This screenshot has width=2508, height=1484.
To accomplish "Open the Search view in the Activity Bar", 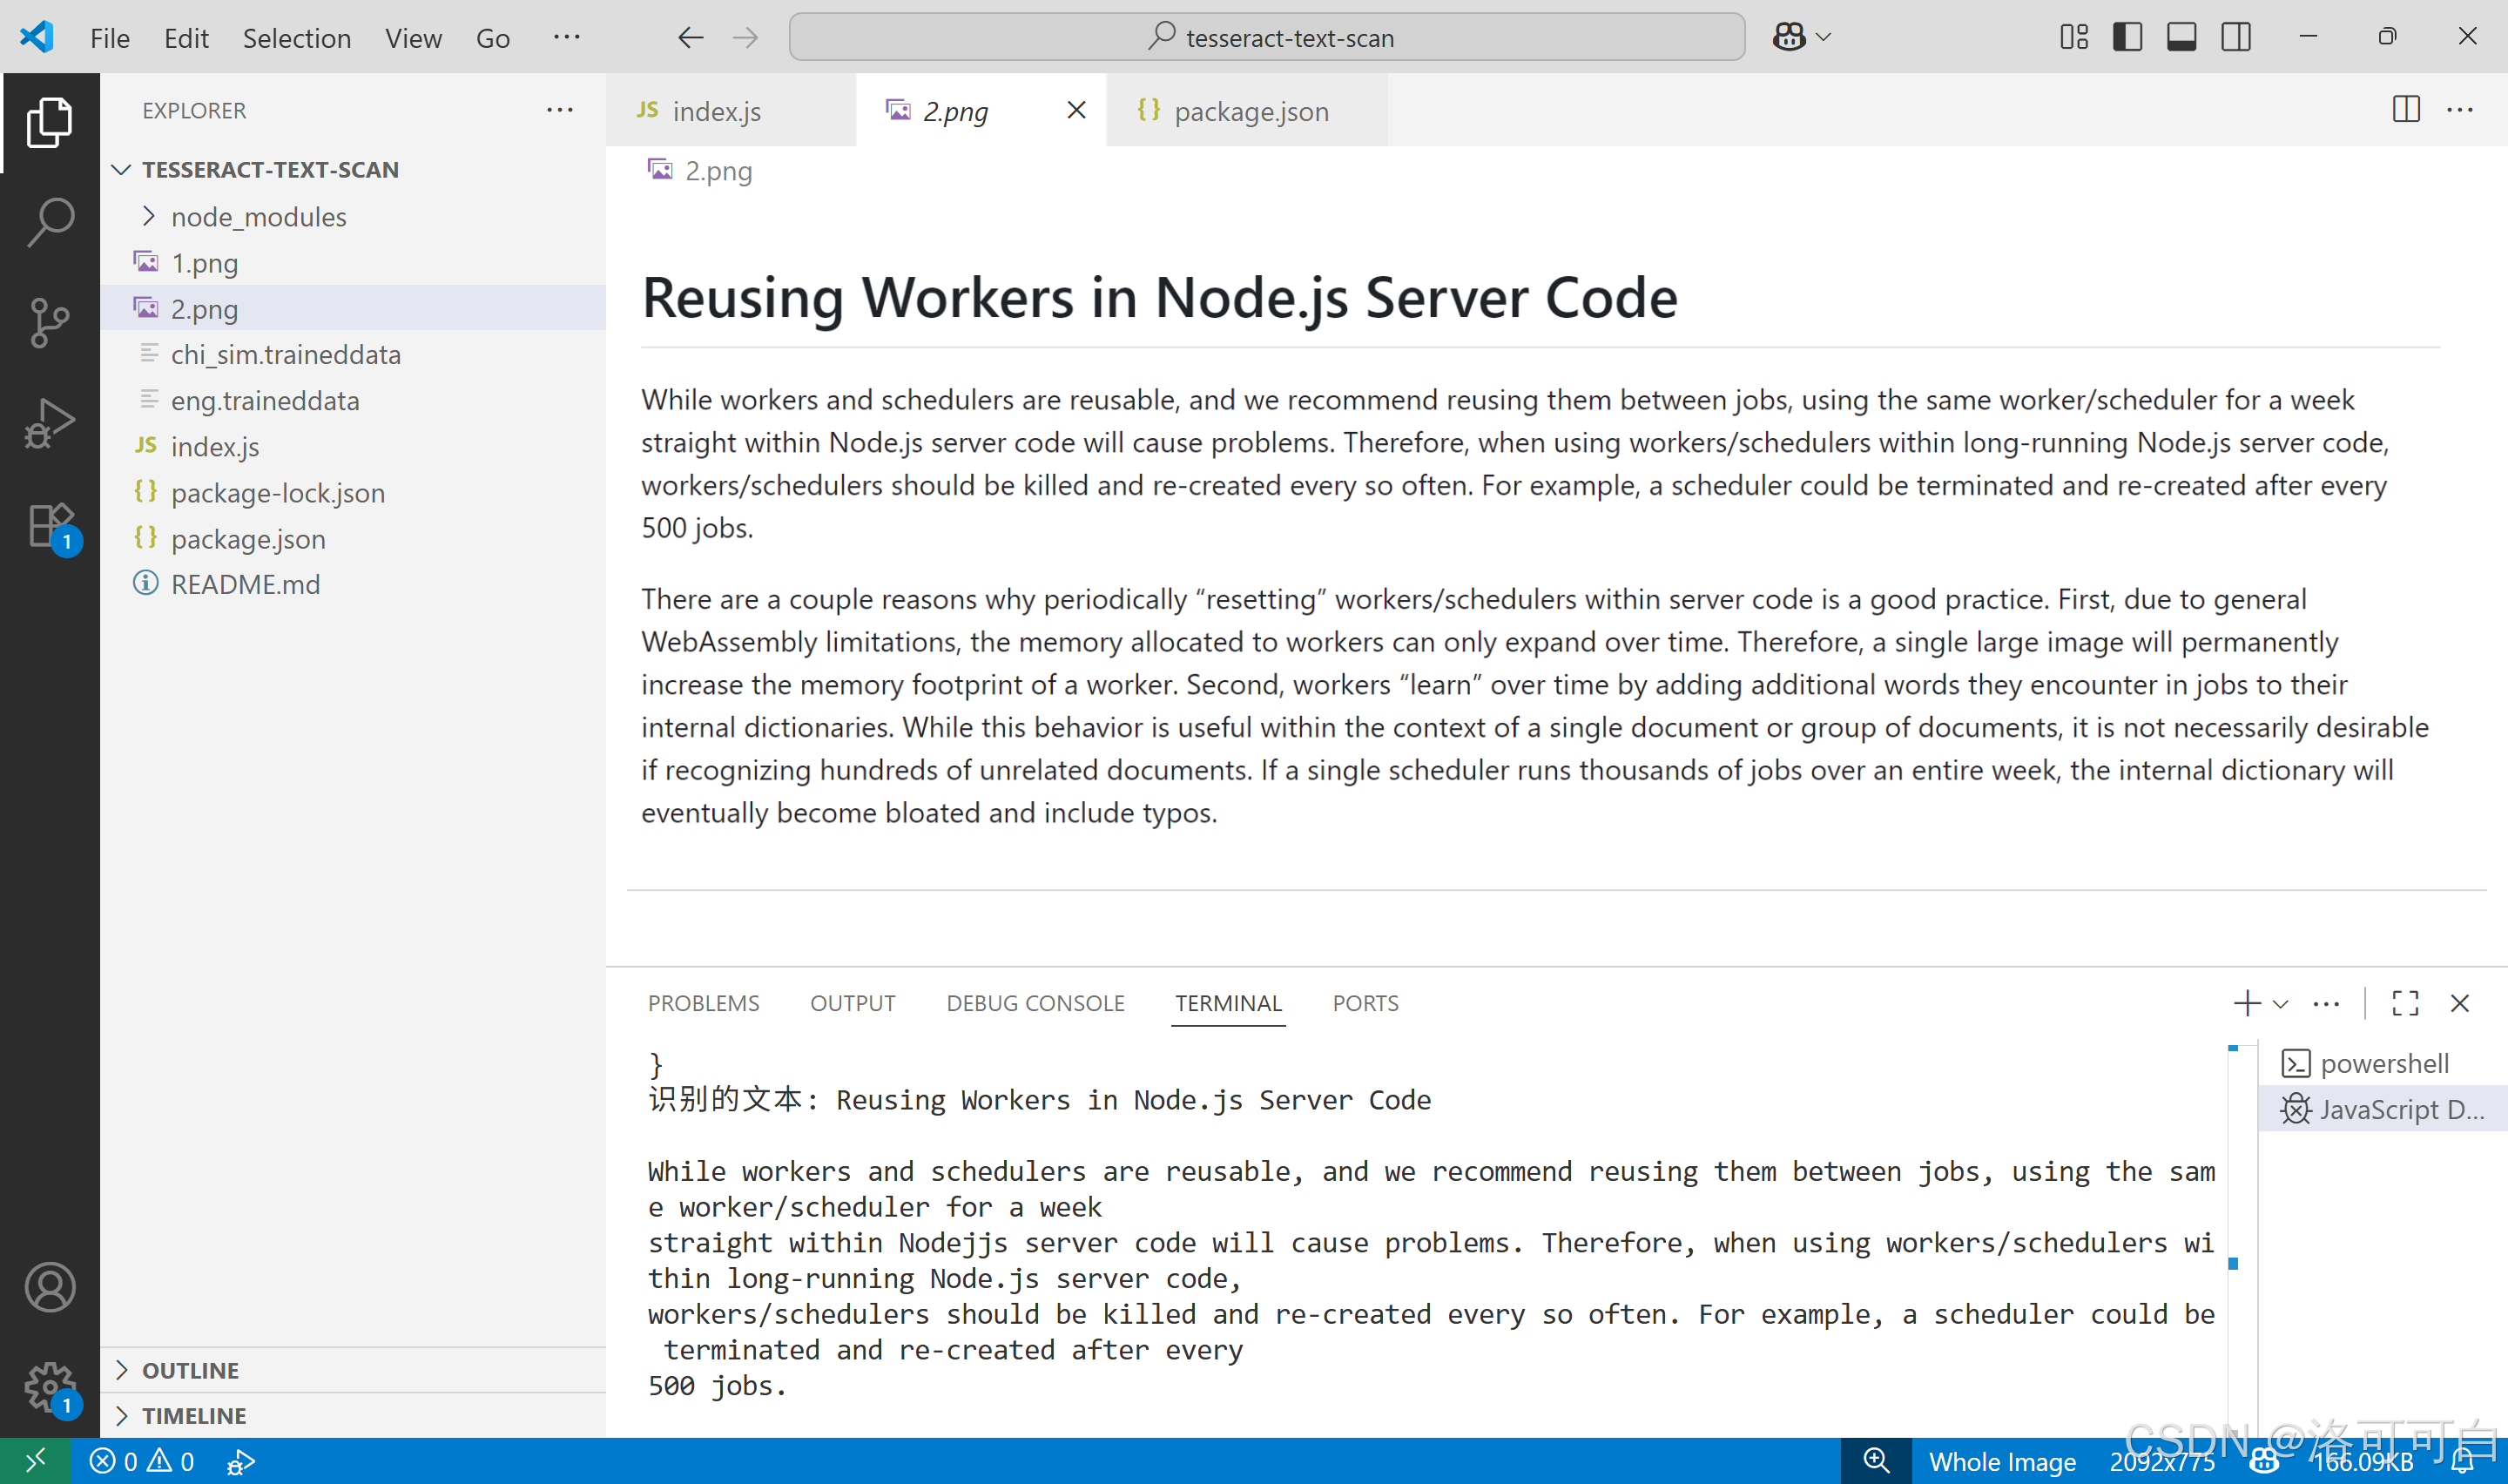I will coord(50,222).
